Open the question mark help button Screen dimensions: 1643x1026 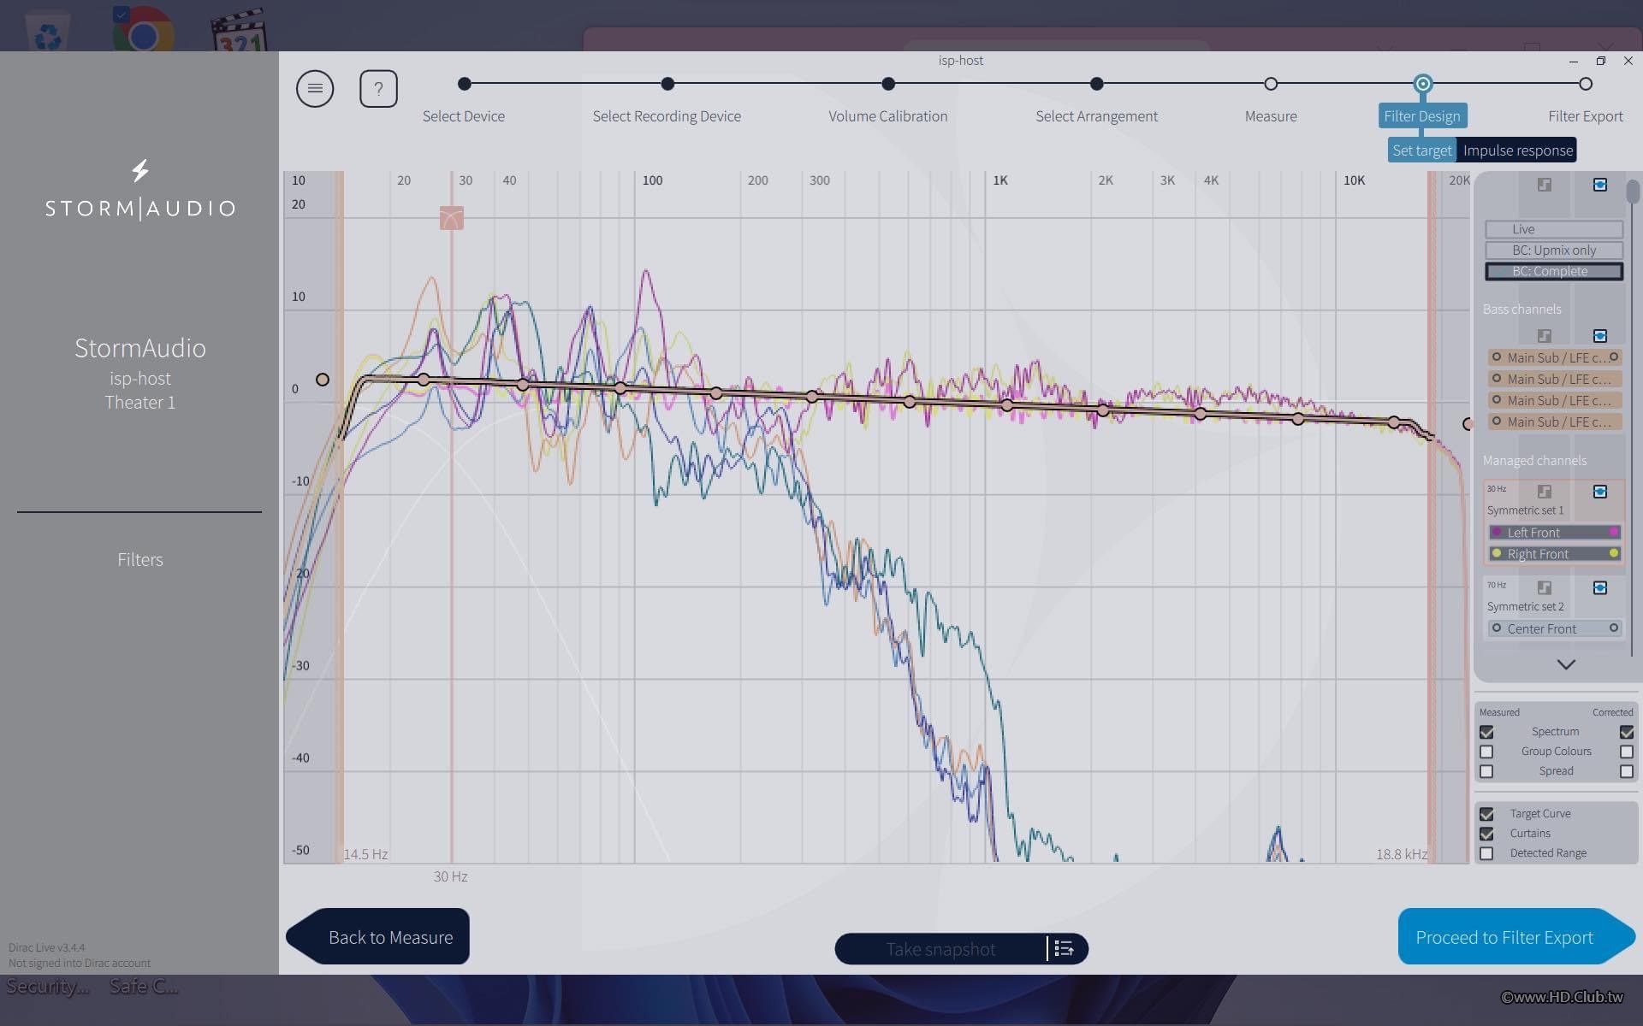pos(378,88)
